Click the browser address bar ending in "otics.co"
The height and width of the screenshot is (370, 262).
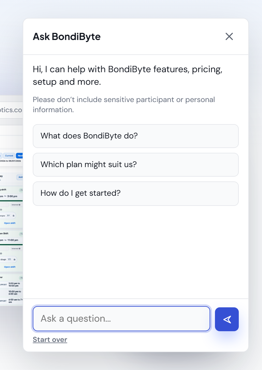pyautogui.click(x=11, y=110)
